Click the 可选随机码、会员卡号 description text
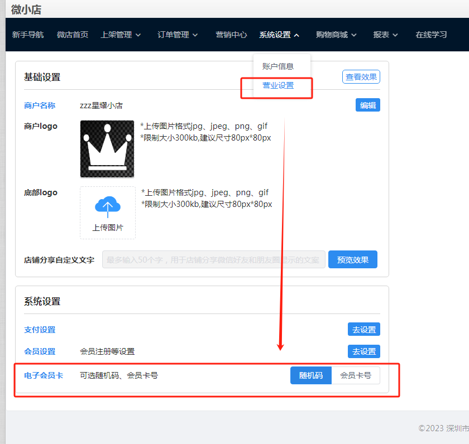This screenshot has width=469, height=444. (x=119, y=375)
